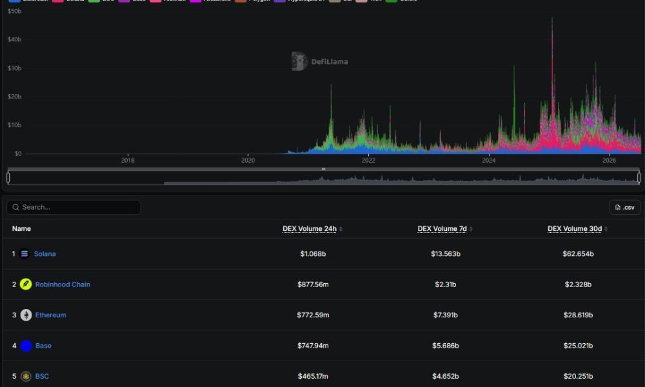
Task: Click Ethereum's 30d volume $28.619b
Action: click(x=578, y=315)
